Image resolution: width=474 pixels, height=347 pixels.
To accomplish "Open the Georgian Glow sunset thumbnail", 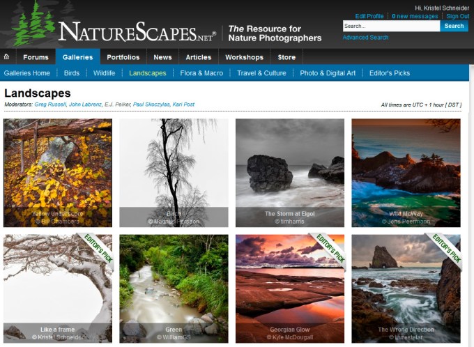I will point(290,288).
